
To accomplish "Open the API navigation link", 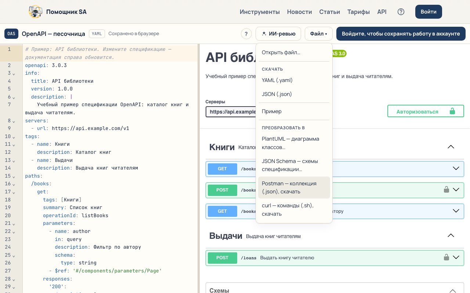I will tap(382, 12).
